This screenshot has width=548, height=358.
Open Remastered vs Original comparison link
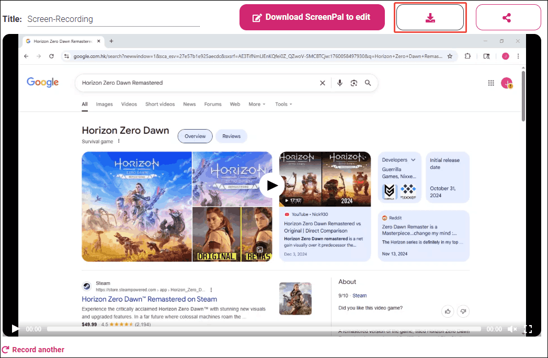[322, 227]
